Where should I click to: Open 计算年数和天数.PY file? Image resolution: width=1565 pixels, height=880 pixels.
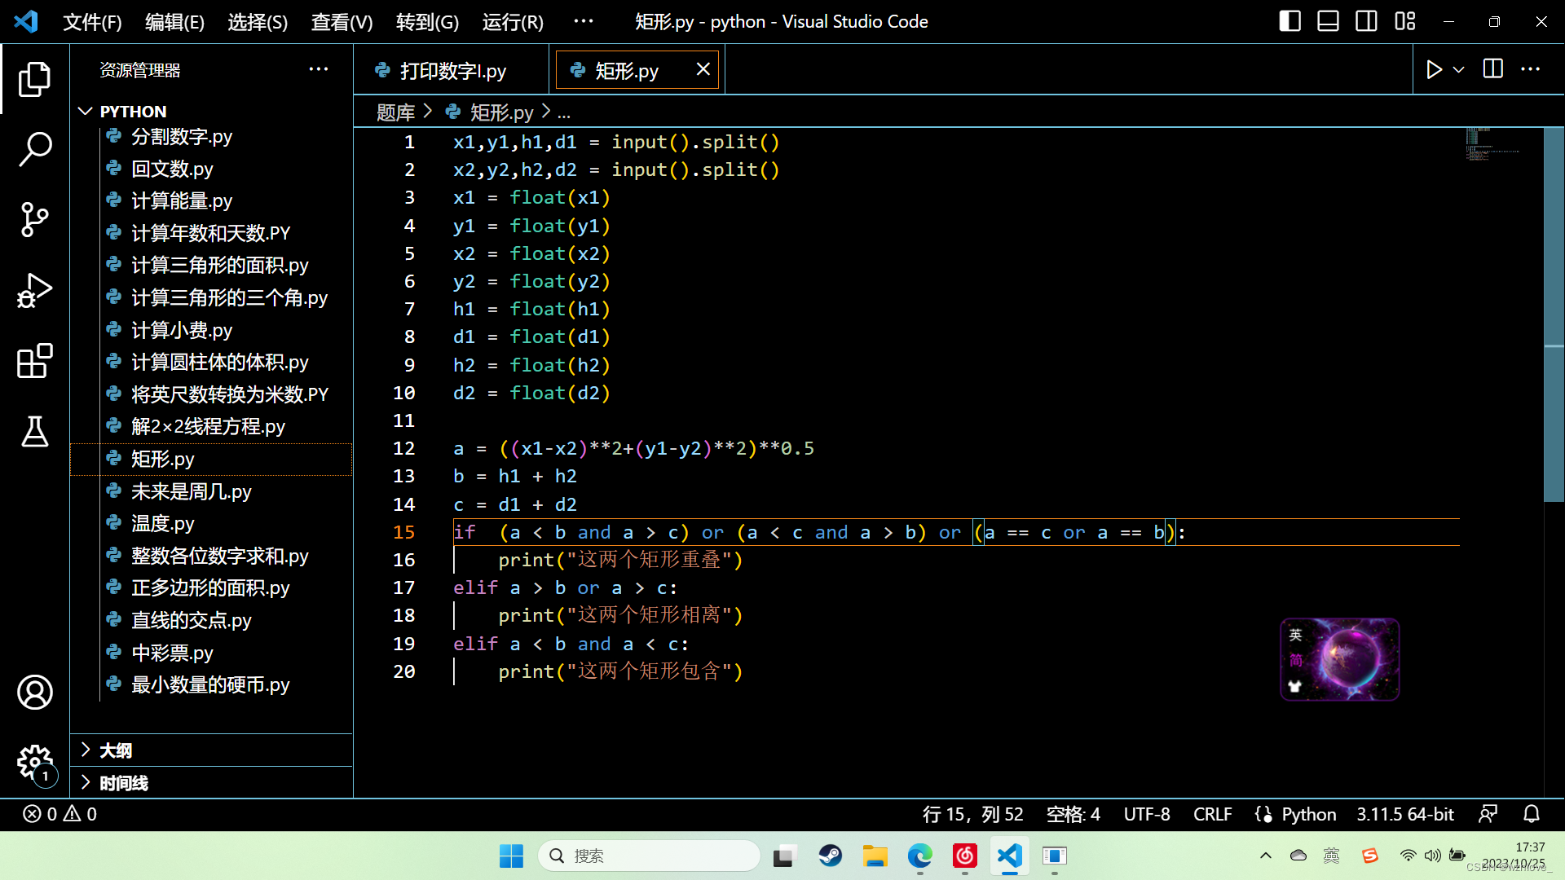210,233
